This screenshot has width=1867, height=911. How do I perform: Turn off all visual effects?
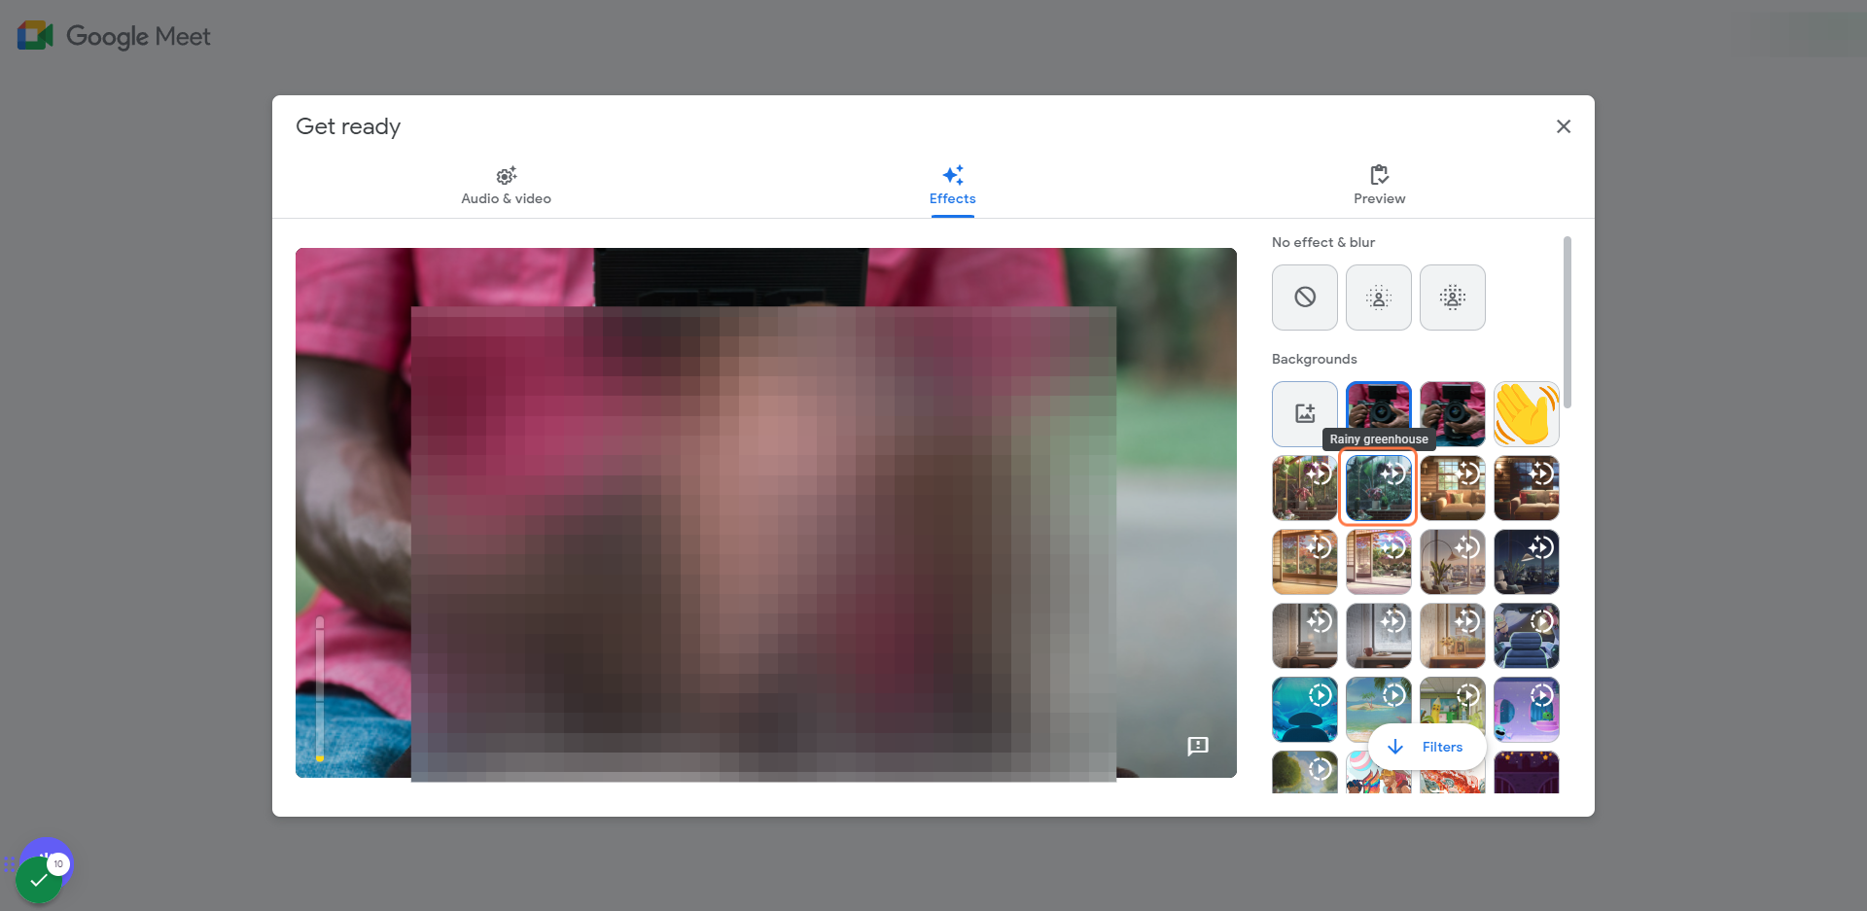[x=1305, y=298]
